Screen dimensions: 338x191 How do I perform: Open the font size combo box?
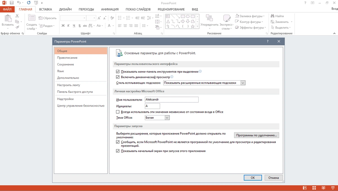(x=91, y=18)
